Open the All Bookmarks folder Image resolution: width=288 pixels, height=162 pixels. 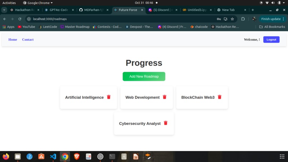tap(272, 27)
